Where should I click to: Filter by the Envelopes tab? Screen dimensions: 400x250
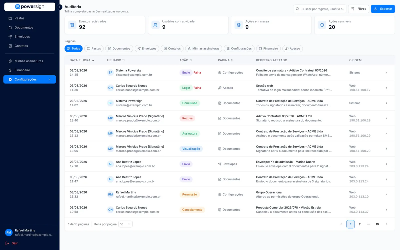coord(147,48)
